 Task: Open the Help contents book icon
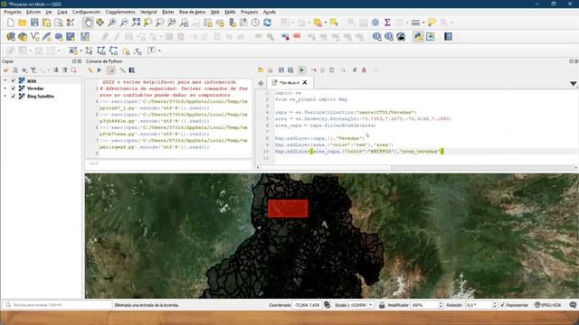tap(448, 36)
